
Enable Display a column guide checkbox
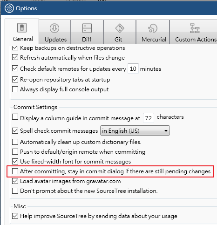(15, 117)
